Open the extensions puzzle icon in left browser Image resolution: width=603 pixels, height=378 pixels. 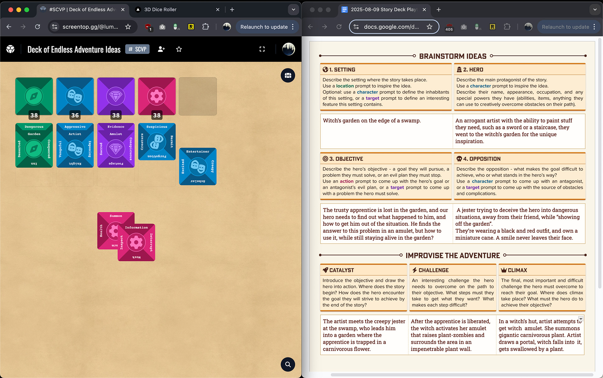click(205, 27)
